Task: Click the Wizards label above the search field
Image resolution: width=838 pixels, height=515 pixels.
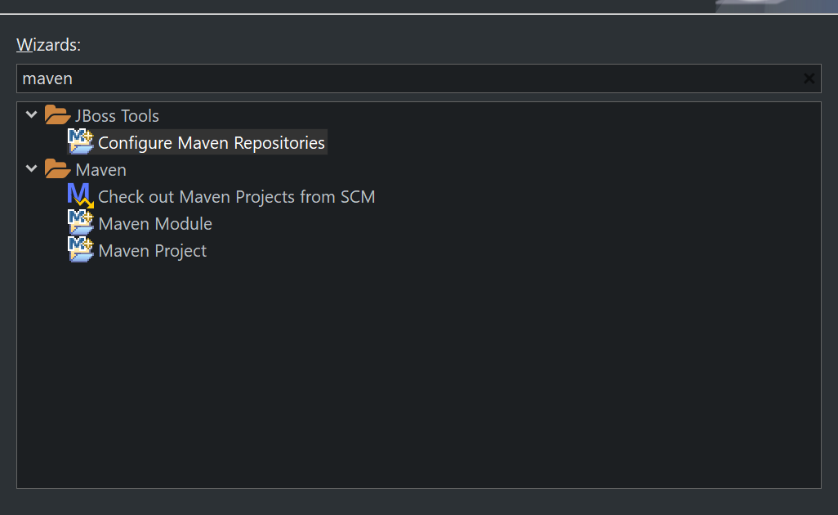Action: pos(48,45)
